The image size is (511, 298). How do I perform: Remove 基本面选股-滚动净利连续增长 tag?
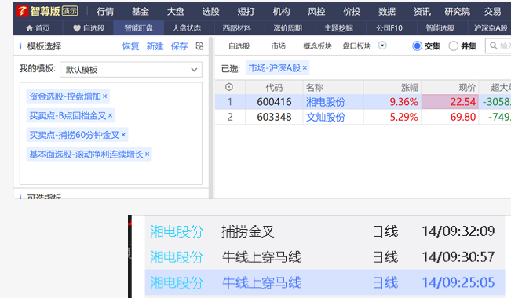coord(147,154)
